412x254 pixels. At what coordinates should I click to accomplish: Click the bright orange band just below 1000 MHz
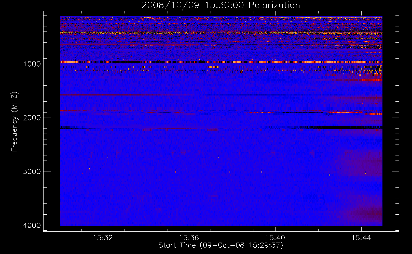coord(221,62)
